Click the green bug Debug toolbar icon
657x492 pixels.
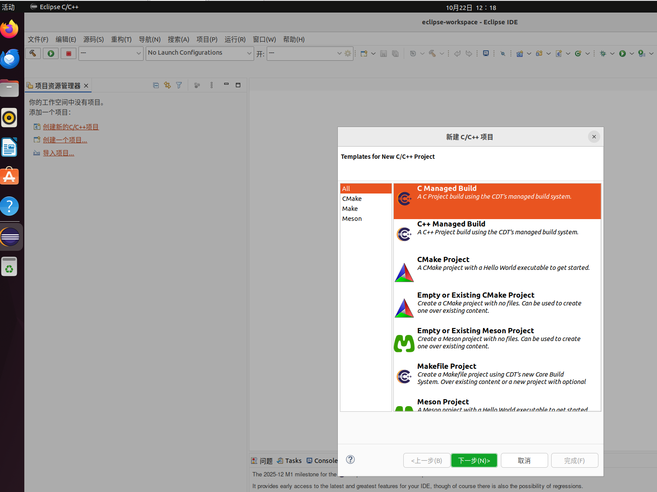(603, 53)
